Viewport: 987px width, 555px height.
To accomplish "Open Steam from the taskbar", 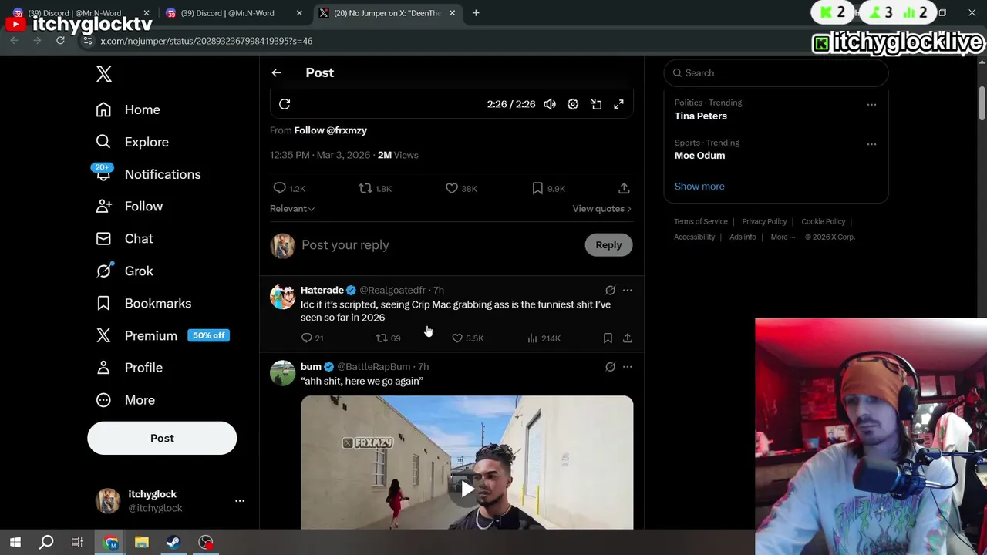I will pyautogui.click(x=173, y=542).
